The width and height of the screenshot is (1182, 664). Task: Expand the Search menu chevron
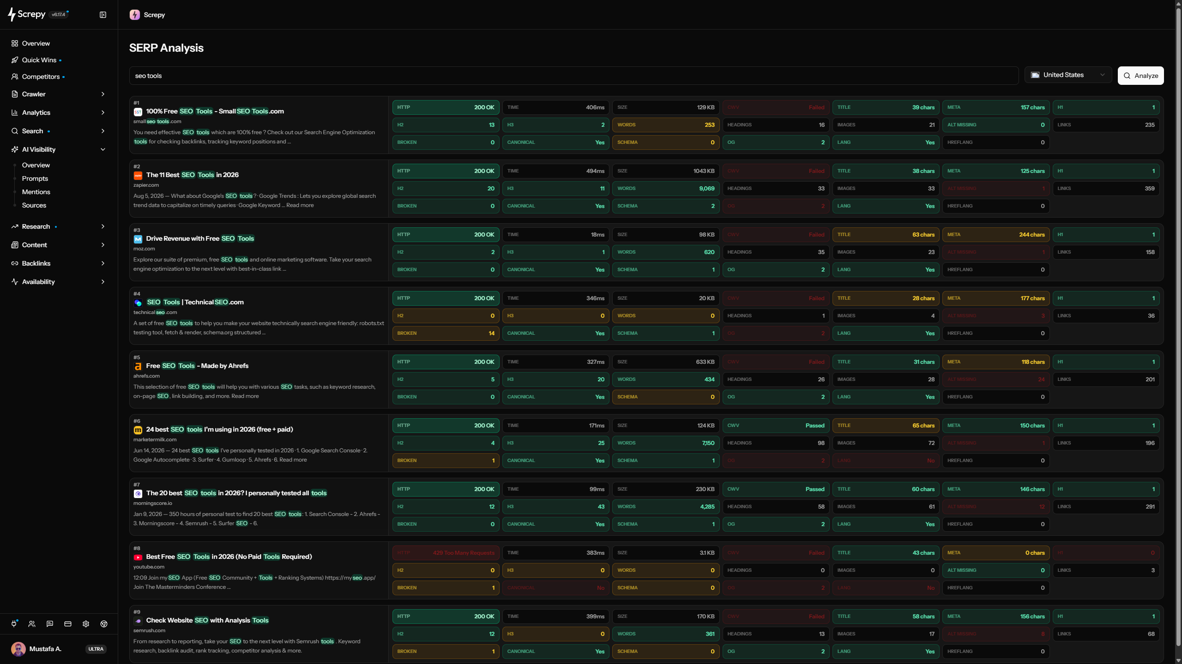(x=103, y=131)
